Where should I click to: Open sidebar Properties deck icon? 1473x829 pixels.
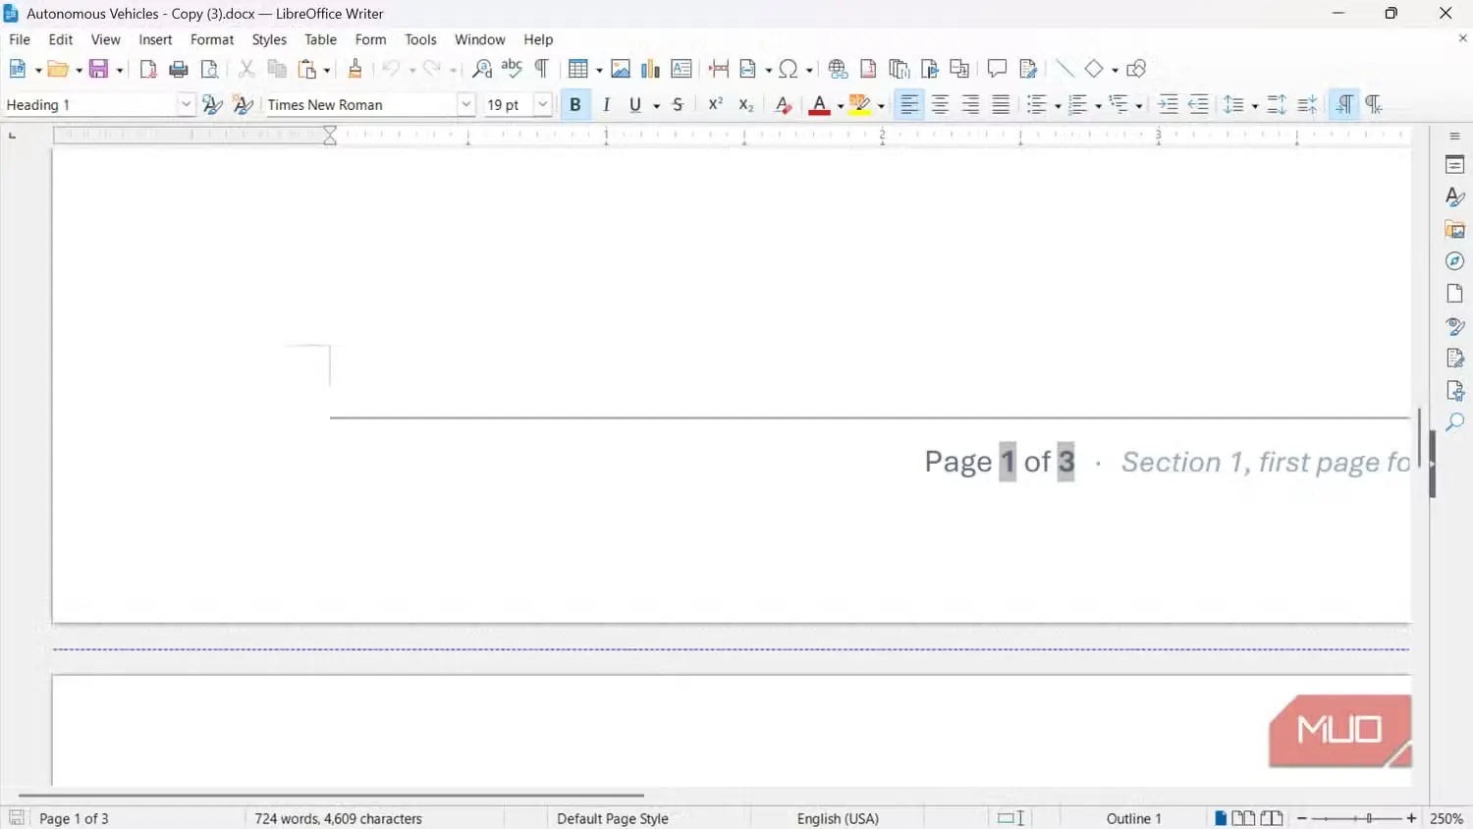(1455, 165)
